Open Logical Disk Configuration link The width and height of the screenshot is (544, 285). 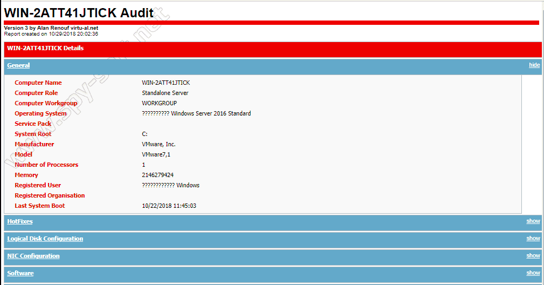(x=45, y=239)
